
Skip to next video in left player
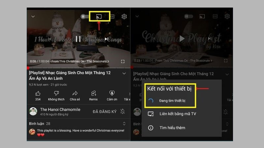point(106,39)
